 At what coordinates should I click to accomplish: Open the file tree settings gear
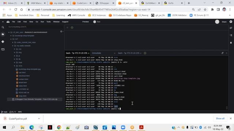click(61, 32)
